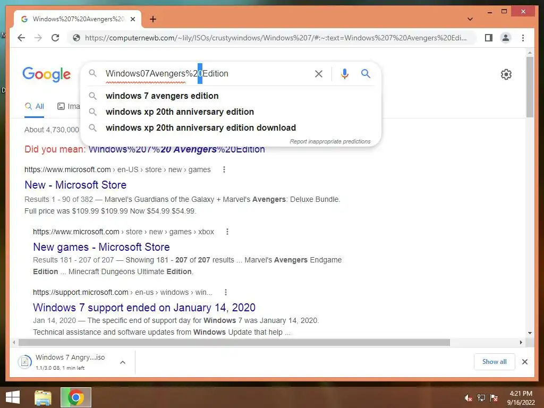Viewport: 544px width, 408px height.
Task: Click the site info globe icon
Action: [76, 38]
